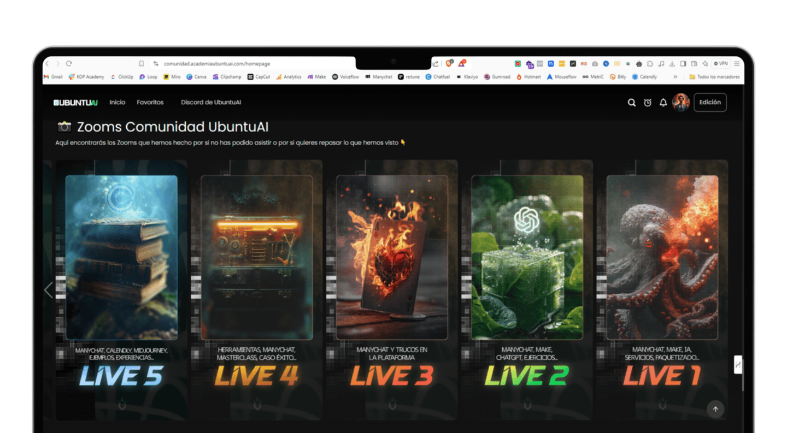Open the Canva bookmark
This screenshot has height=433, width=787.
pos(197,77)
